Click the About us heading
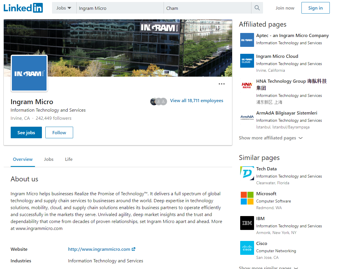The height and width of the screenshot is (269, 337). pyautogui.click(x=24, y=179)
